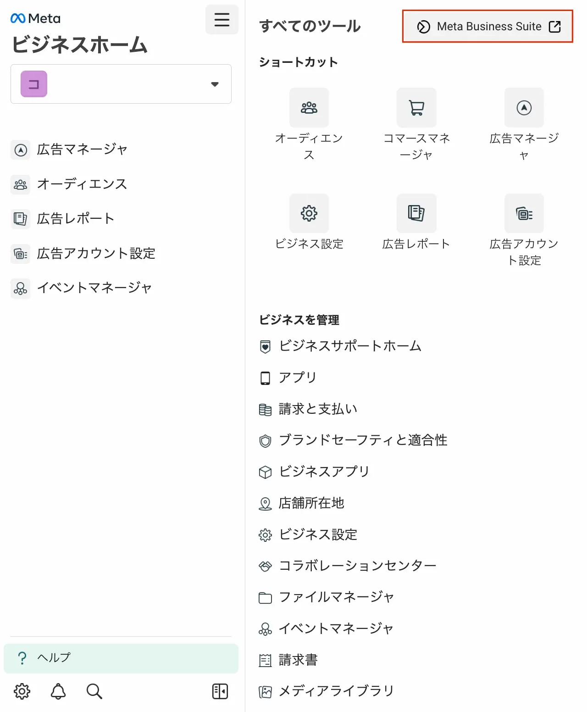Click the ヘルプ help item
This screenshot has width=587, height=712.
tap(121, 658)
